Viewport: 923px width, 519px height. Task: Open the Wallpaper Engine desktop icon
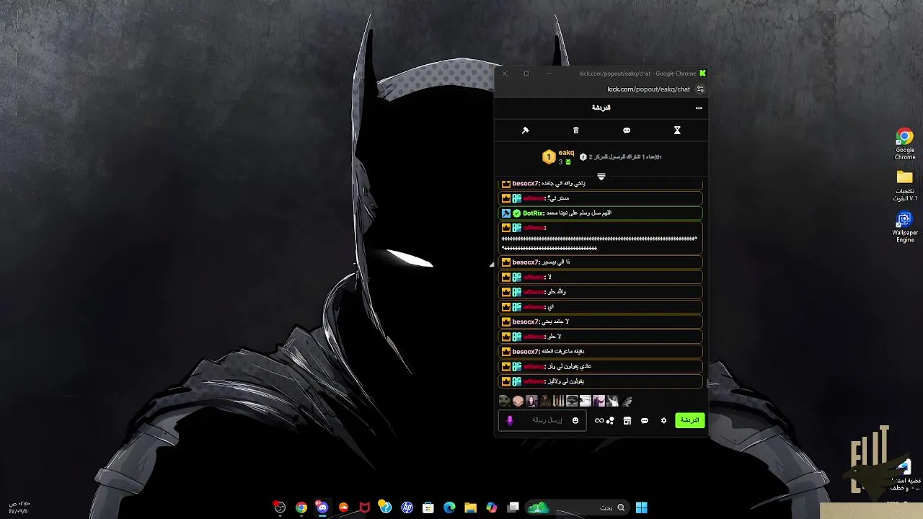click(905, 226)
